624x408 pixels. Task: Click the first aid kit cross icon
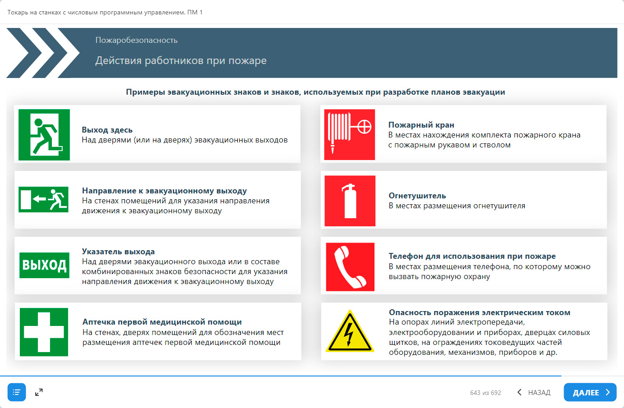[44, 332]
